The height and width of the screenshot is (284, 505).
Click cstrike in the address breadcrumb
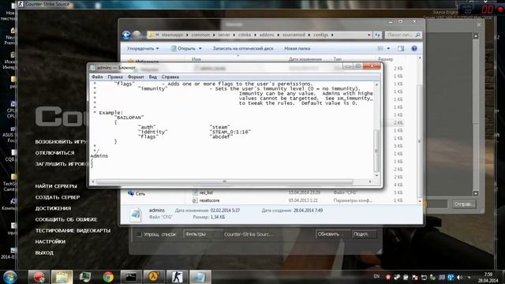245,35
